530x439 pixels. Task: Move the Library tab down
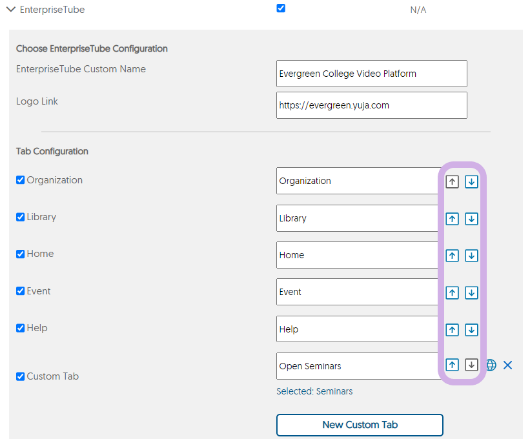[471, 219]
